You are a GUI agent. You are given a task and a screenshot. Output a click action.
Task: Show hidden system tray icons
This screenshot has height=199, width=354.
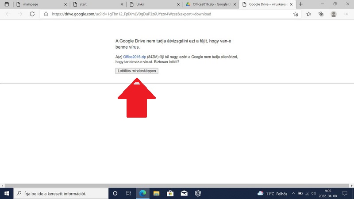click(293, 193)
